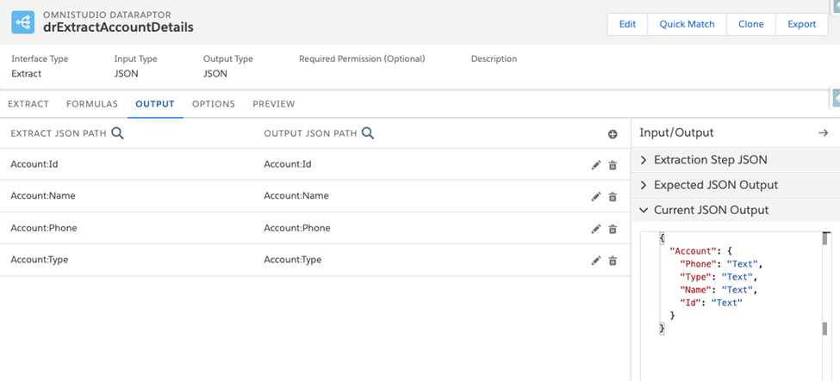840x381 pixels.
Task: Click the Account:Id output path cell
Action: click(x=288, y=164)
